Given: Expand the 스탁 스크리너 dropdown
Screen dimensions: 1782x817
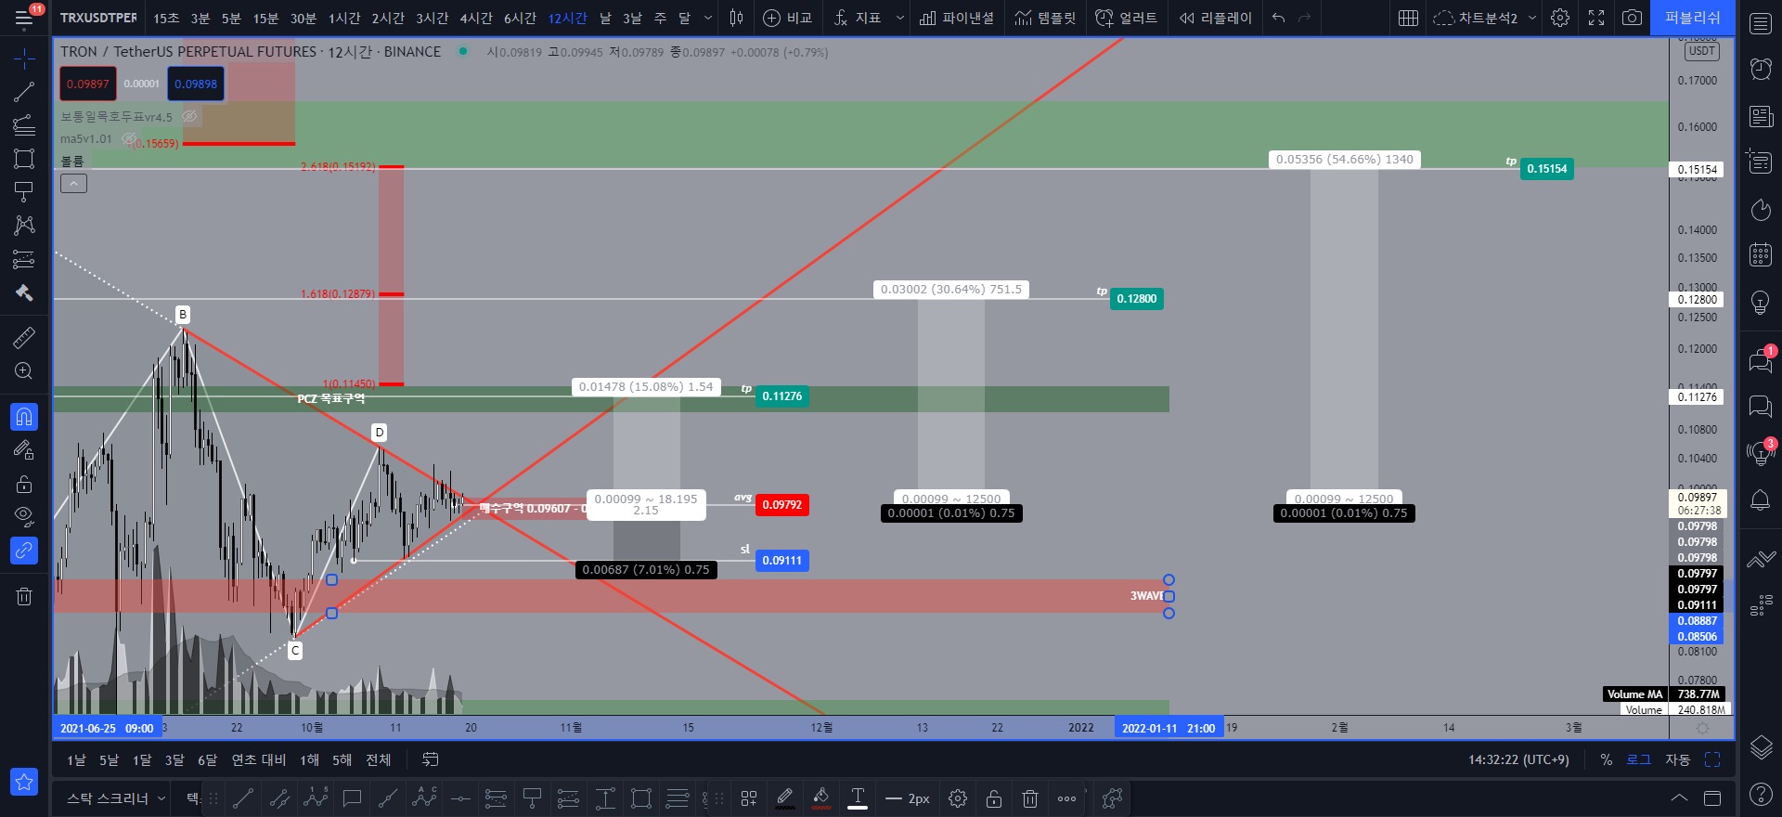Looking at the screenshot, I should pos(161,798).
